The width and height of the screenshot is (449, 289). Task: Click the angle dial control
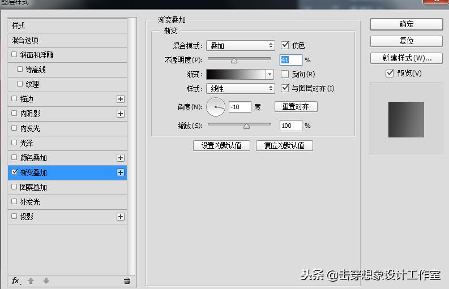216,107
